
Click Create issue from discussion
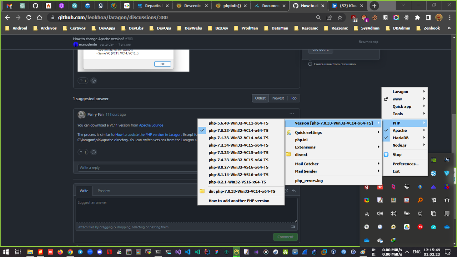coord(332,64)
